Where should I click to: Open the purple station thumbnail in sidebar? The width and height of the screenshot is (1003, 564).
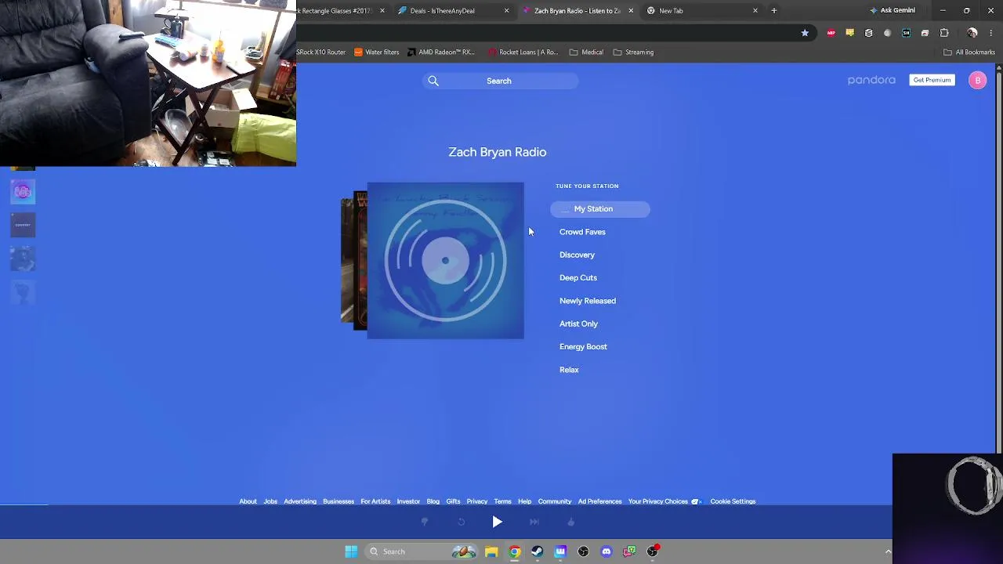click(23, 192)
